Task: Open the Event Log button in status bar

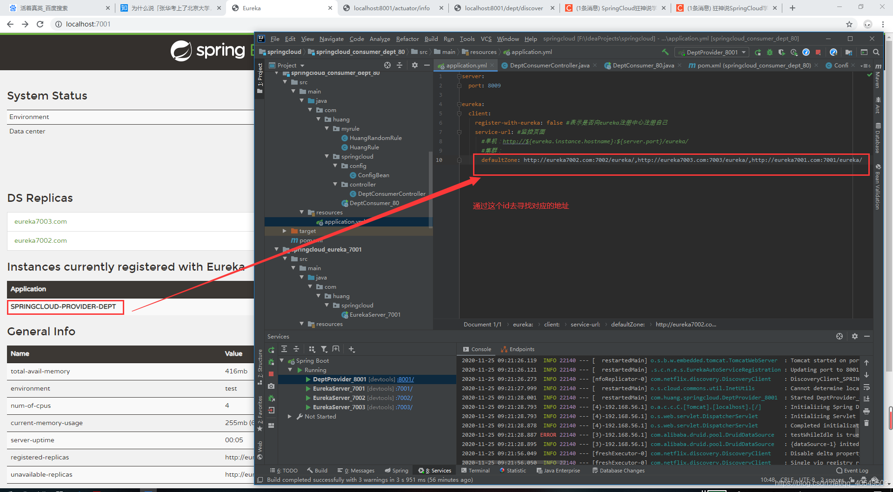Action: (853, 471)
